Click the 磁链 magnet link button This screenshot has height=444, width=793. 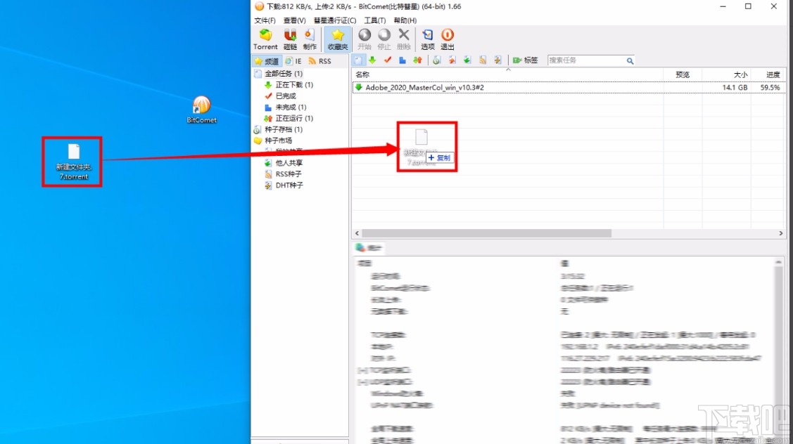point(291,39)
